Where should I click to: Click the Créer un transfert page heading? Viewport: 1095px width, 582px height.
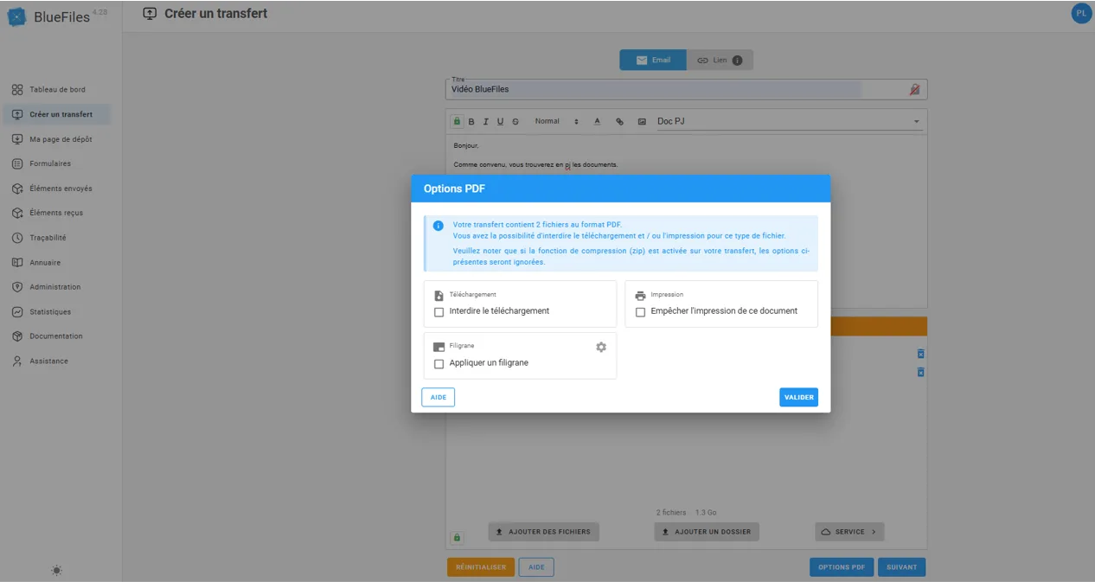pyautogui.click(x=215, y=13)
